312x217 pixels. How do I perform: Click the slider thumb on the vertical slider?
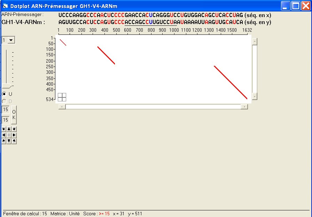[x=7, y=86]
